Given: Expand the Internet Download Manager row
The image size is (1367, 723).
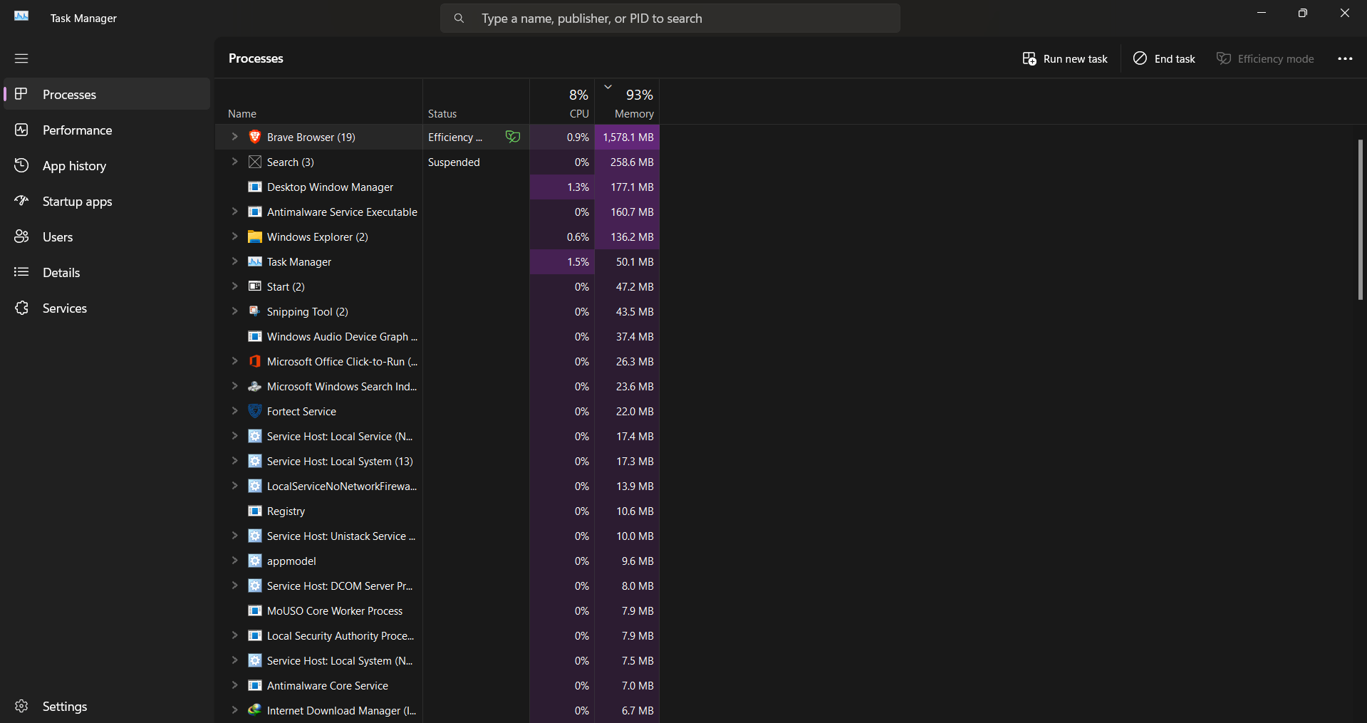Looking at the screenshot, I should pos(234,710).
